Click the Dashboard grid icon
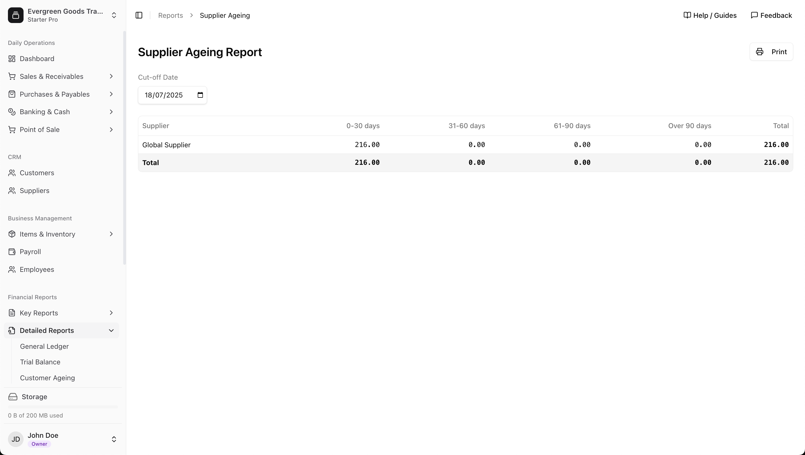Viewport: 805px width, 455px height. click(12, 59)
